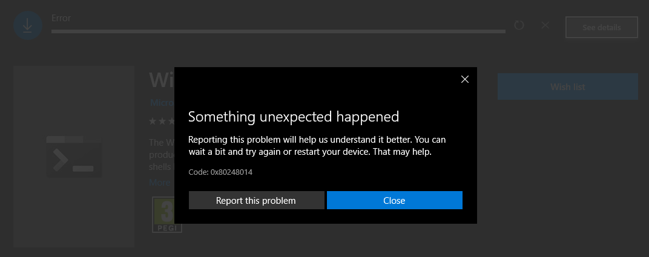Click the Error status label above progress bar
Image resolution: width=649 pixels, height=257 pixels.
click(61, 18)
